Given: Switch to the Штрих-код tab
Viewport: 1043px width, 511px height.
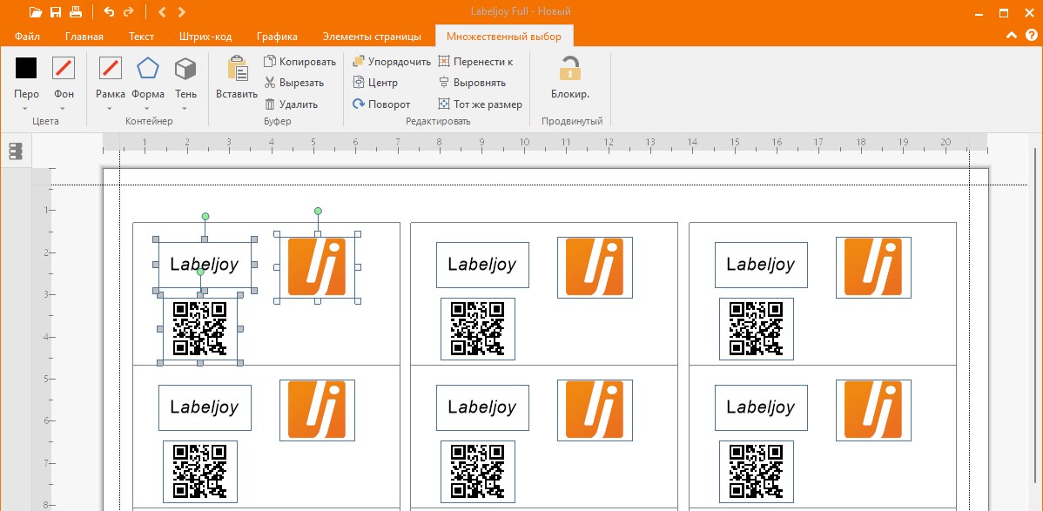Looking at the screenshot, I should pos(204,36).
